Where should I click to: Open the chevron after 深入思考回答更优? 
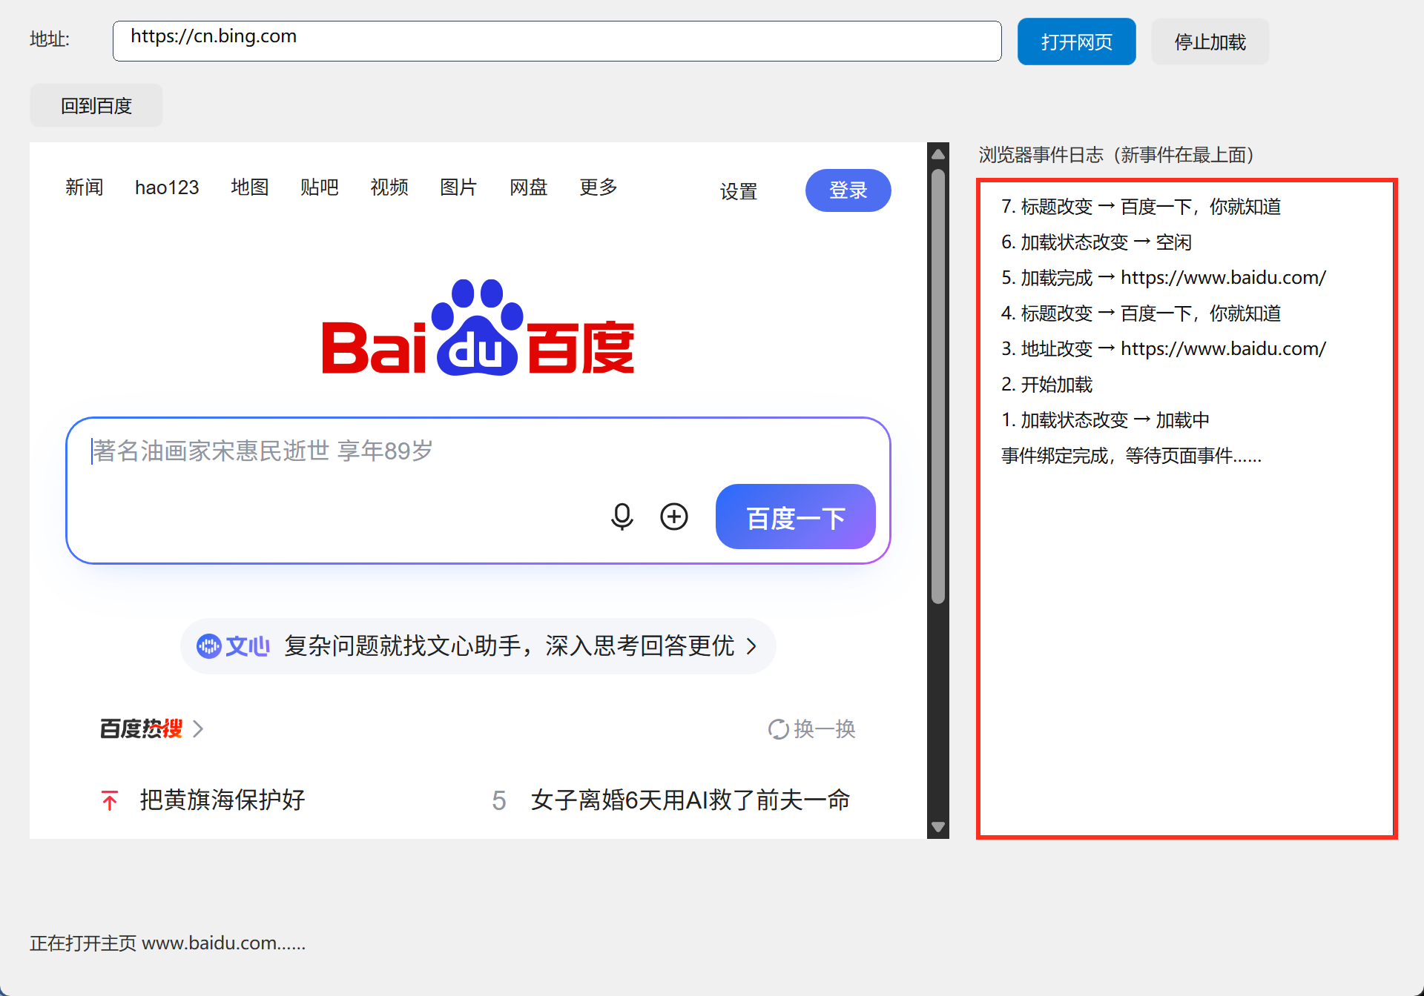[x=751, y=646]
